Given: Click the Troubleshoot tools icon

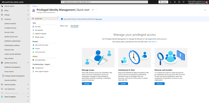Looking at the screenshot, I should 33,68.
